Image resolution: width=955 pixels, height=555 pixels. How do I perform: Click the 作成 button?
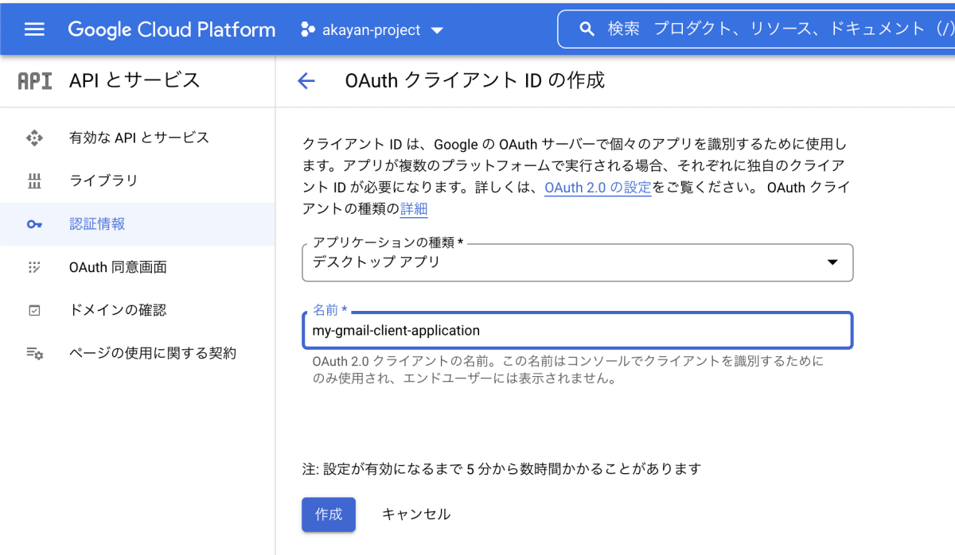tap(329, 514)
